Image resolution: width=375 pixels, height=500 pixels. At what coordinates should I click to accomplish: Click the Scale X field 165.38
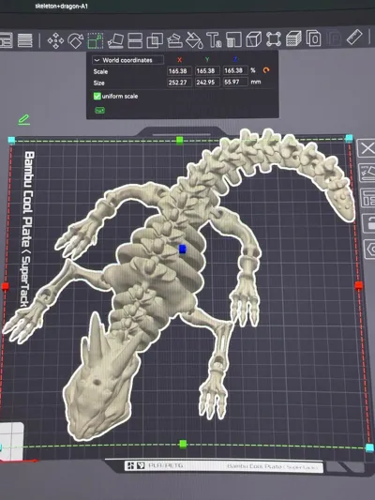tap(179, 70)
